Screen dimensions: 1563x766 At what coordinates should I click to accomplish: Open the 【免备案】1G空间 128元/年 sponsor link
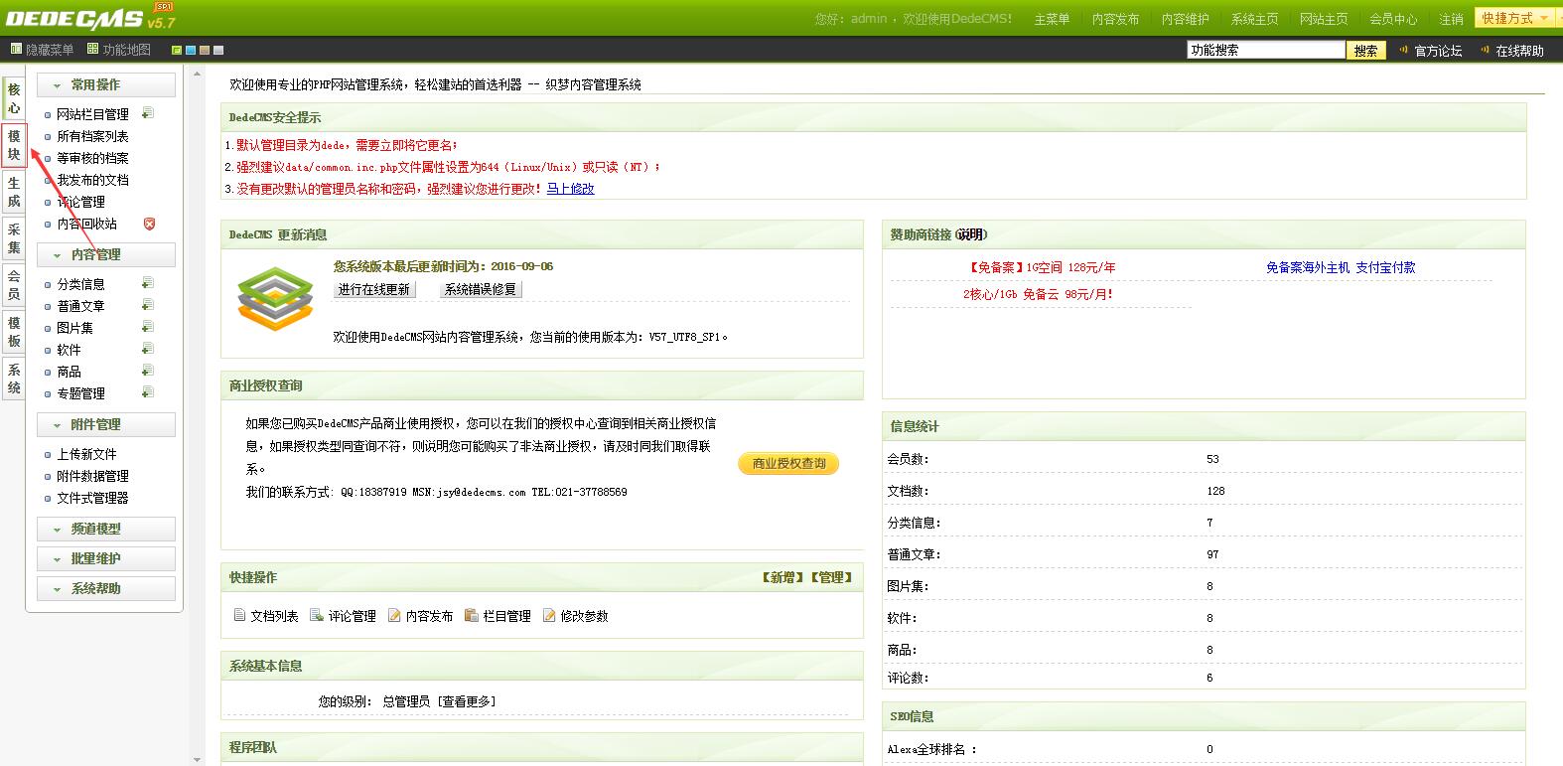click(1040, 267)
